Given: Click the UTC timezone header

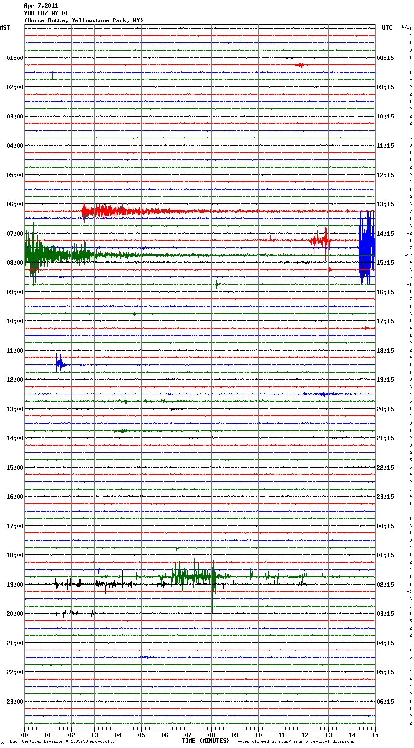Looking at the screenshot, I should click(x=387, y=28).
